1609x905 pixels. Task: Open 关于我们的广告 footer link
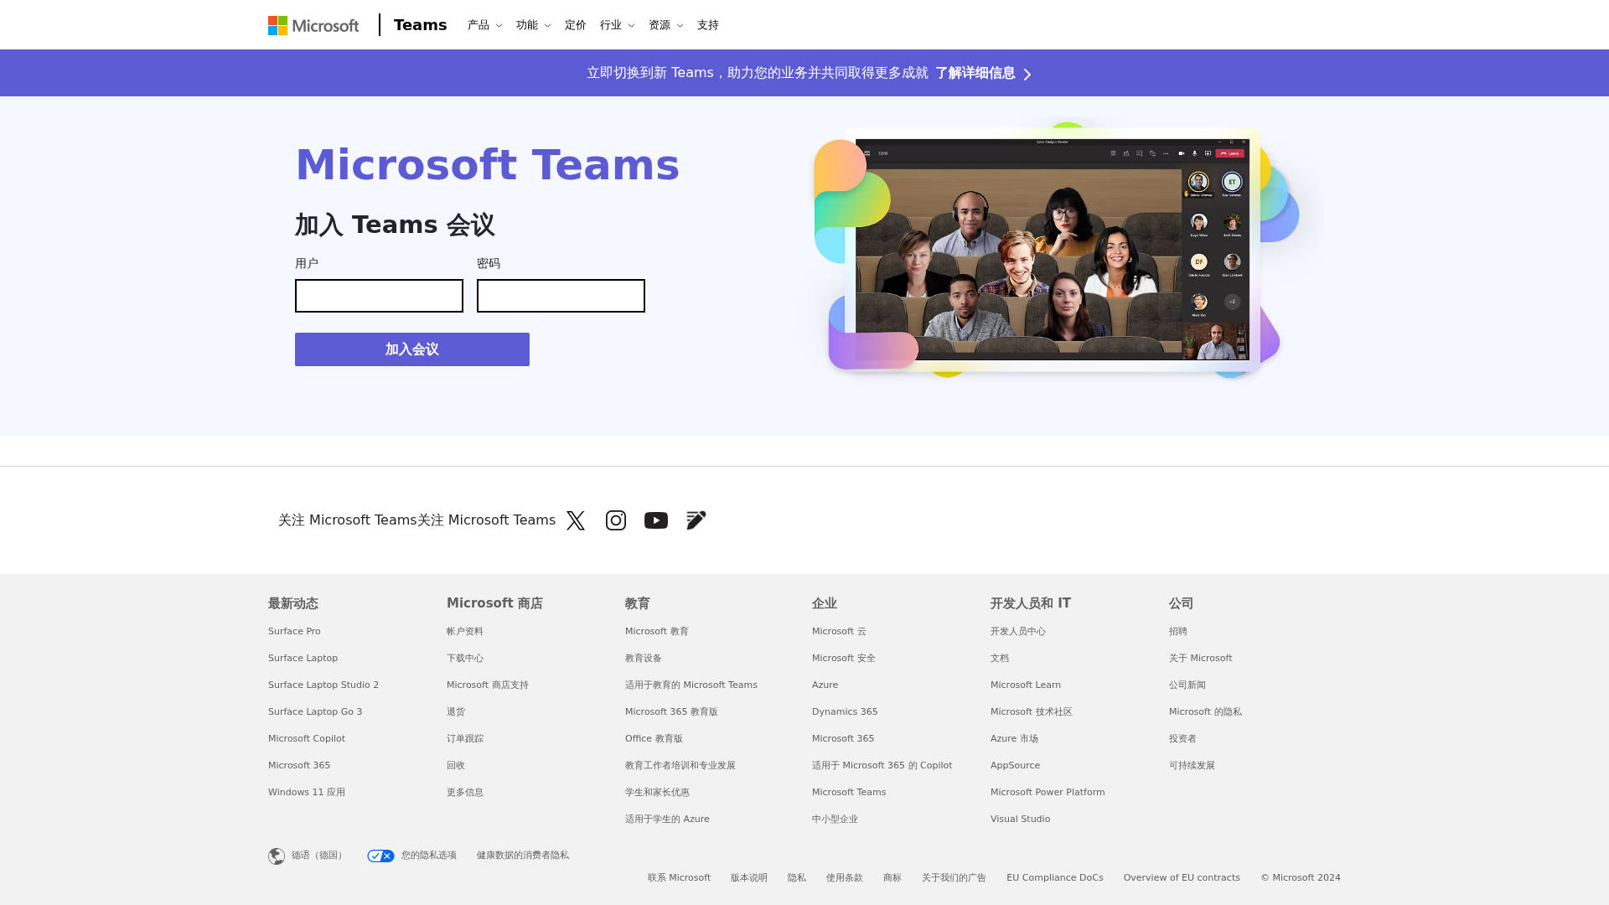954,877
